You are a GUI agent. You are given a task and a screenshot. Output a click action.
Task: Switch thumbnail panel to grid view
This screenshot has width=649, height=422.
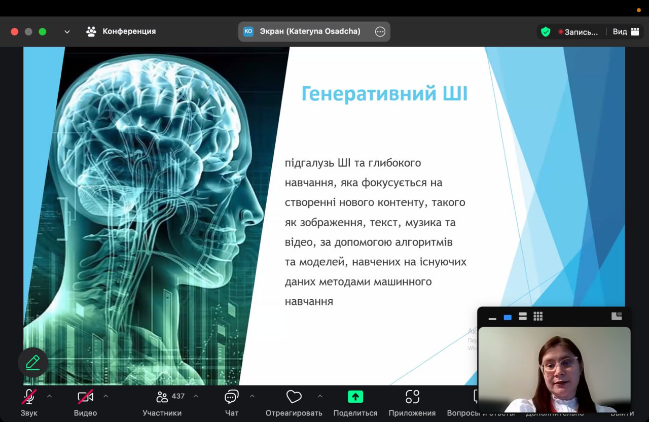538,316
